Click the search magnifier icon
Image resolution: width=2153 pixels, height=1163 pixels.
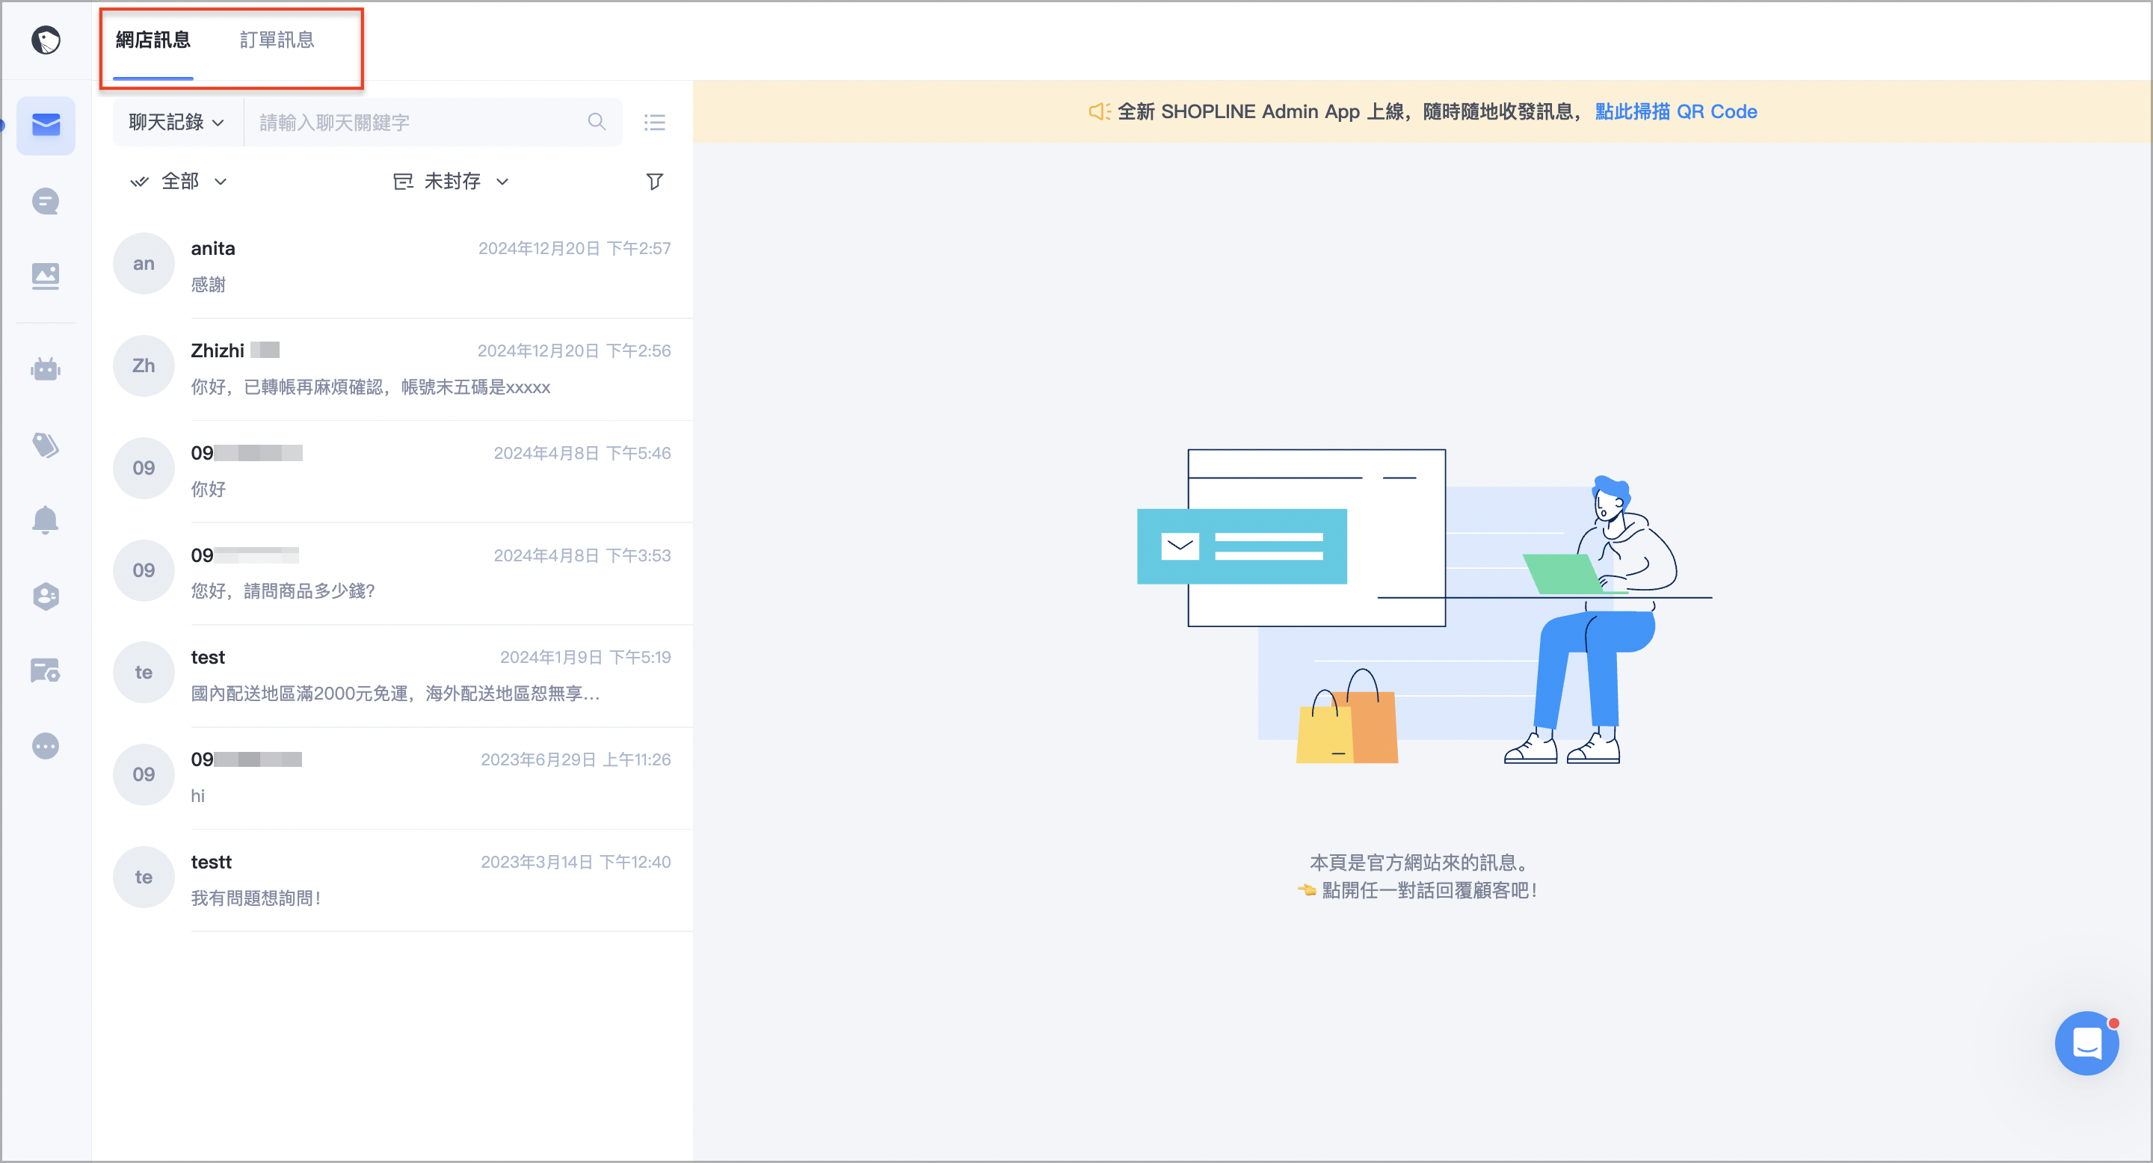(x=596, y=122)
